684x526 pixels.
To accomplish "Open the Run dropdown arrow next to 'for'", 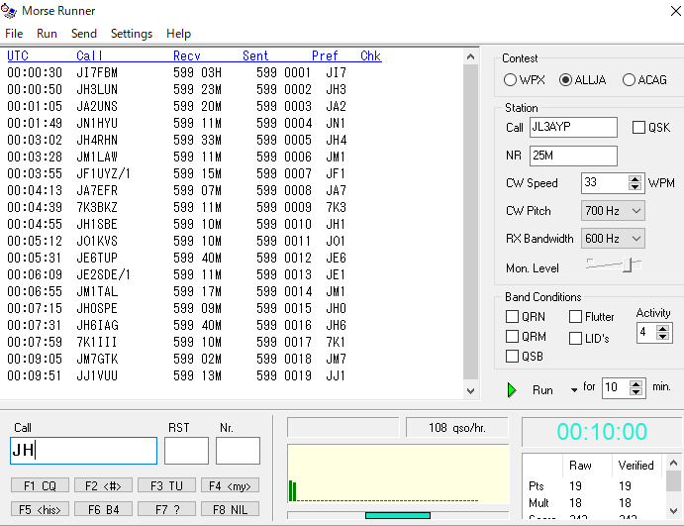I will [574, 390].
